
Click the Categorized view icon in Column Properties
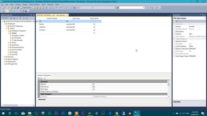pos(39,79)
